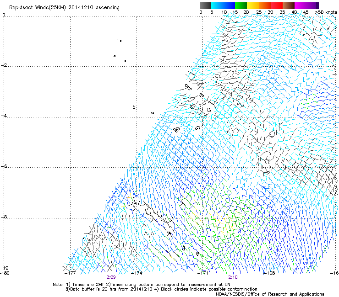The height and width of the screenshot is (297, 339).
Task: Click the cyan-blue 5–15 knots legend band
Action: (x=223, y=5)
